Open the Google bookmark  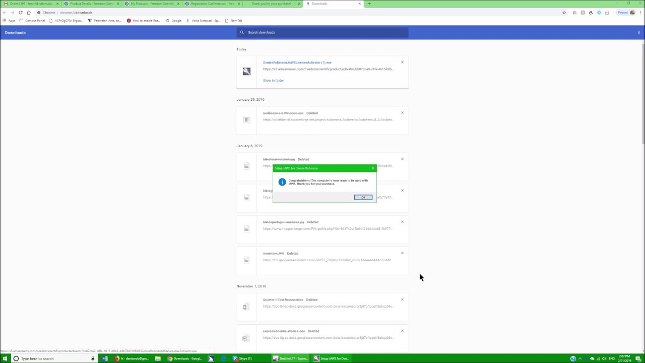click(x=174, y=21)
